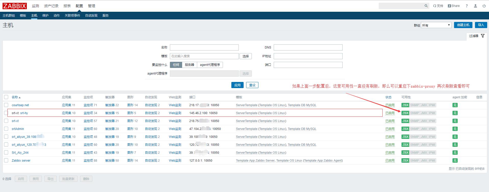
Task: Click ZBX availability badge for srt-hy
Action: click(x=405, y=113)
